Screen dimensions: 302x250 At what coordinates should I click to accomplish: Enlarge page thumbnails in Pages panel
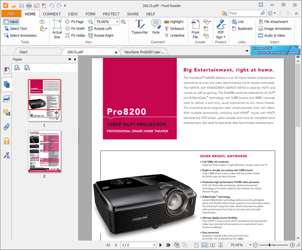(x=17, y=67)
